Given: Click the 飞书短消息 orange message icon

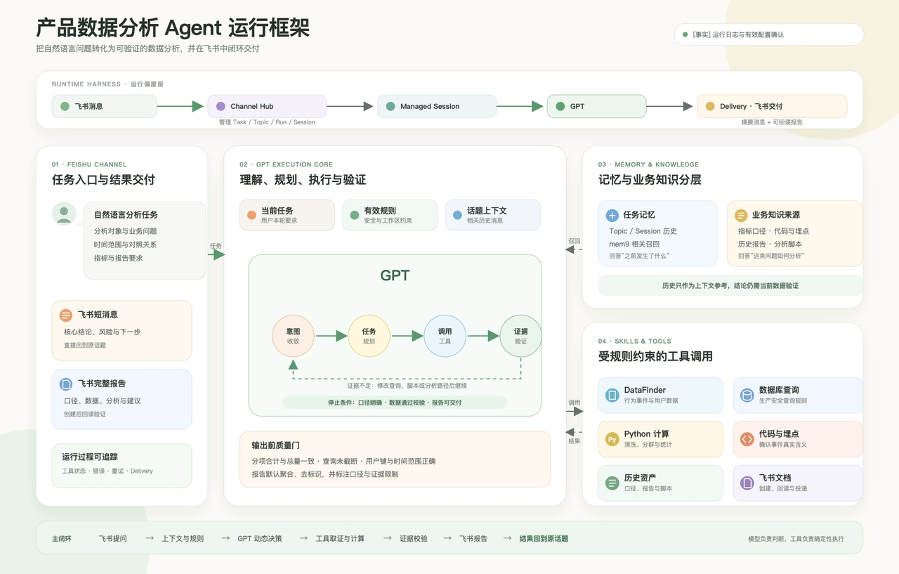Looking at the screenshot, I should click(x=66, y=315).
